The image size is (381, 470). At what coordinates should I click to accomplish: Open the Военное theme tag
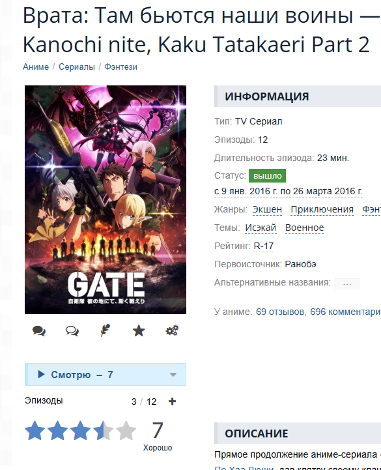[x=304, y=228]
